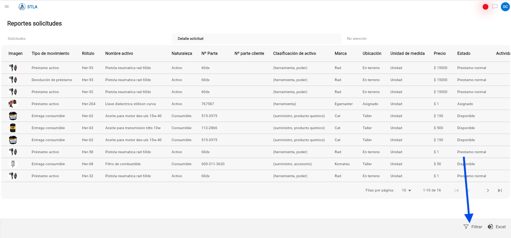The height and width of the screenshot is (238, 511).
Task: Open the Her-92 pneumatic pistol image
Action: click(13, 92)
